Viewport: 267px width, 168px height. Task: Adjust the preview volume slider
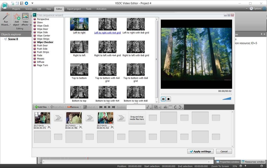point(227,99)
